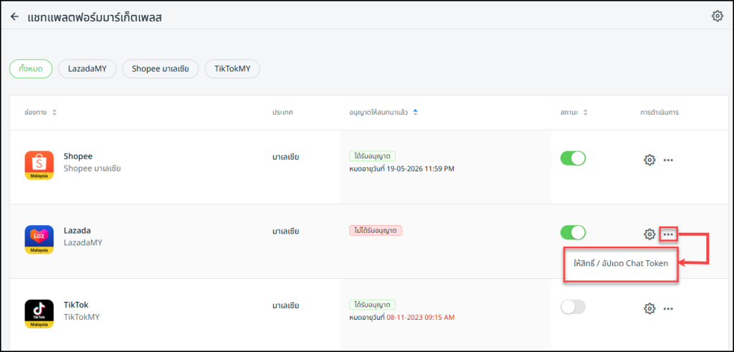Open settings gear for Lazada row

[x=649, y=234]
